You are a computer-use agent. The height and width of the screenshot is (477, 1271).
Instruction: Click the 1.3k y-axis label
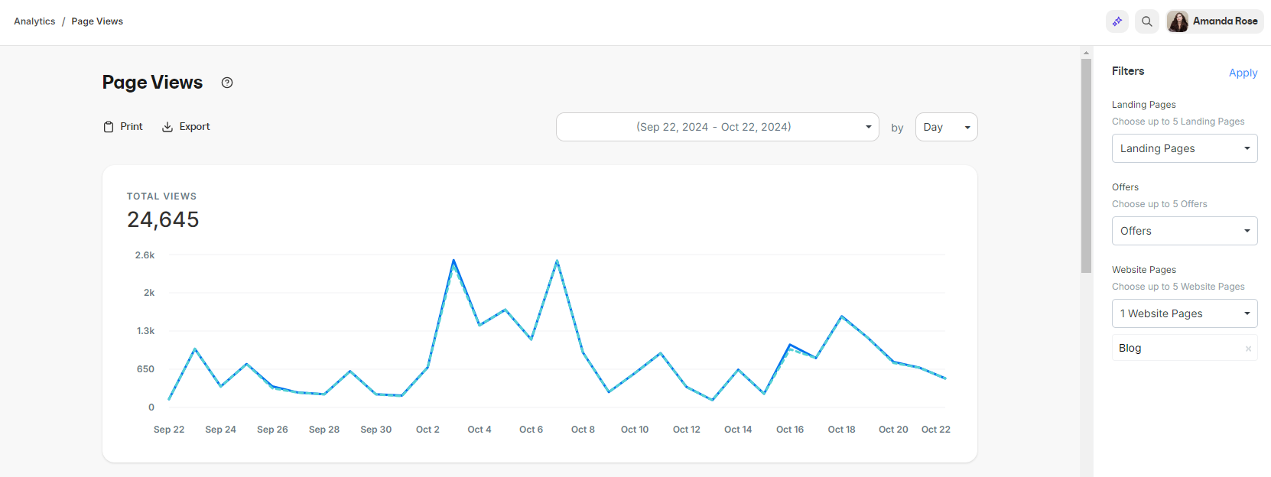tap(145, 331)
